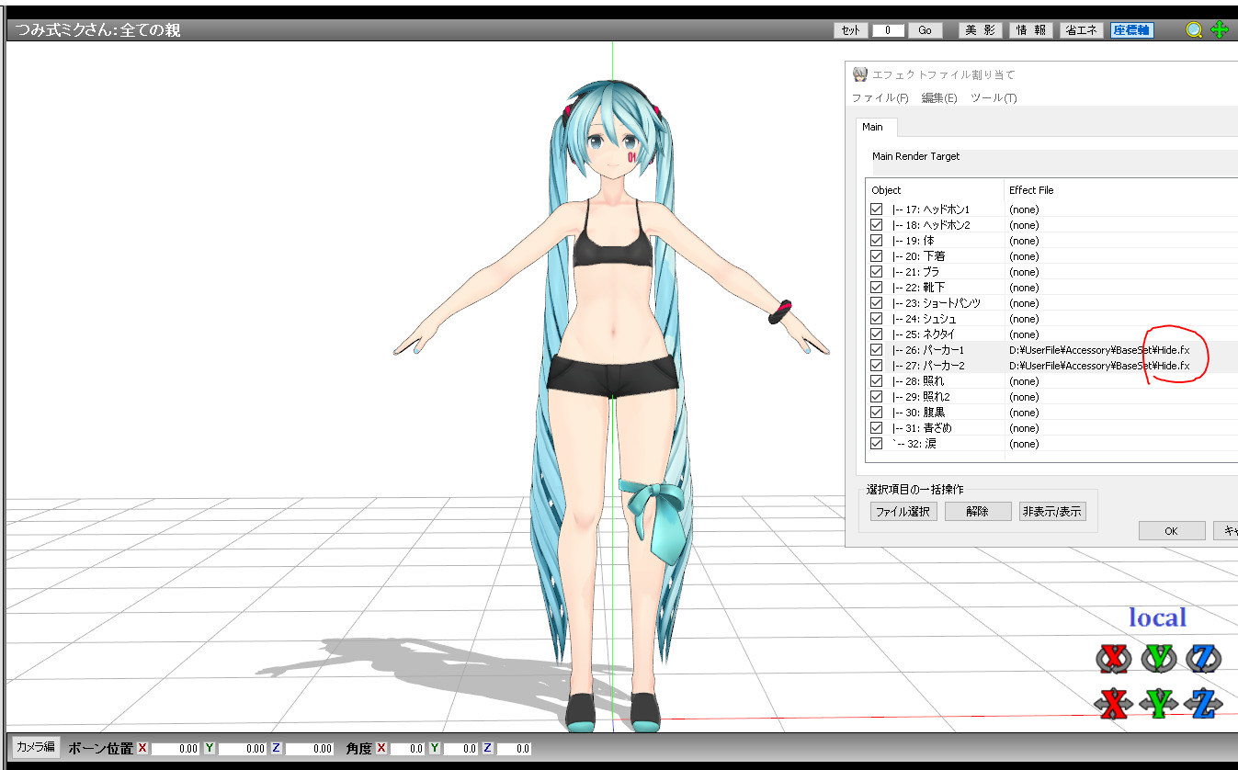Viewport: 1238px width, 770px height.
Task: Select the row 30: 腹黒
Action: 1052,413
